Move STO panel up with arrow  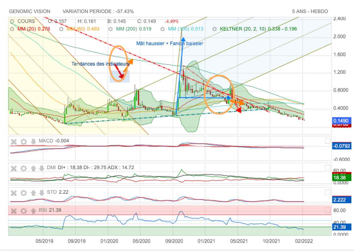33,193
